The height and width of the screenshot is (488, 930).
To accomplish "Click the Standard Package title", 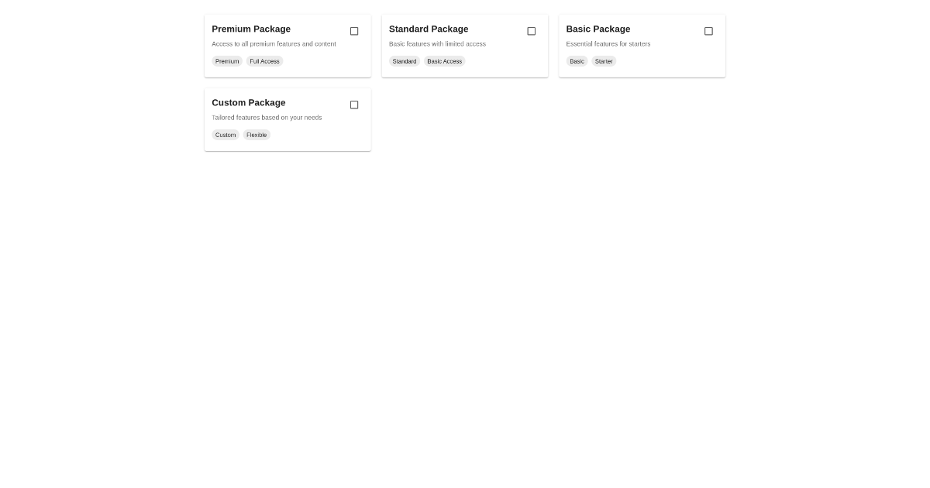I will click(429, 29).
